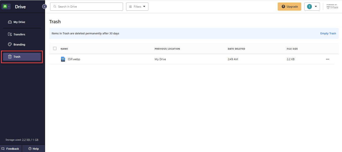The image size is (342, 152).
Task: Tick the select-all checkbox in header
Action: pyautogui.click(x=55, y=49)
